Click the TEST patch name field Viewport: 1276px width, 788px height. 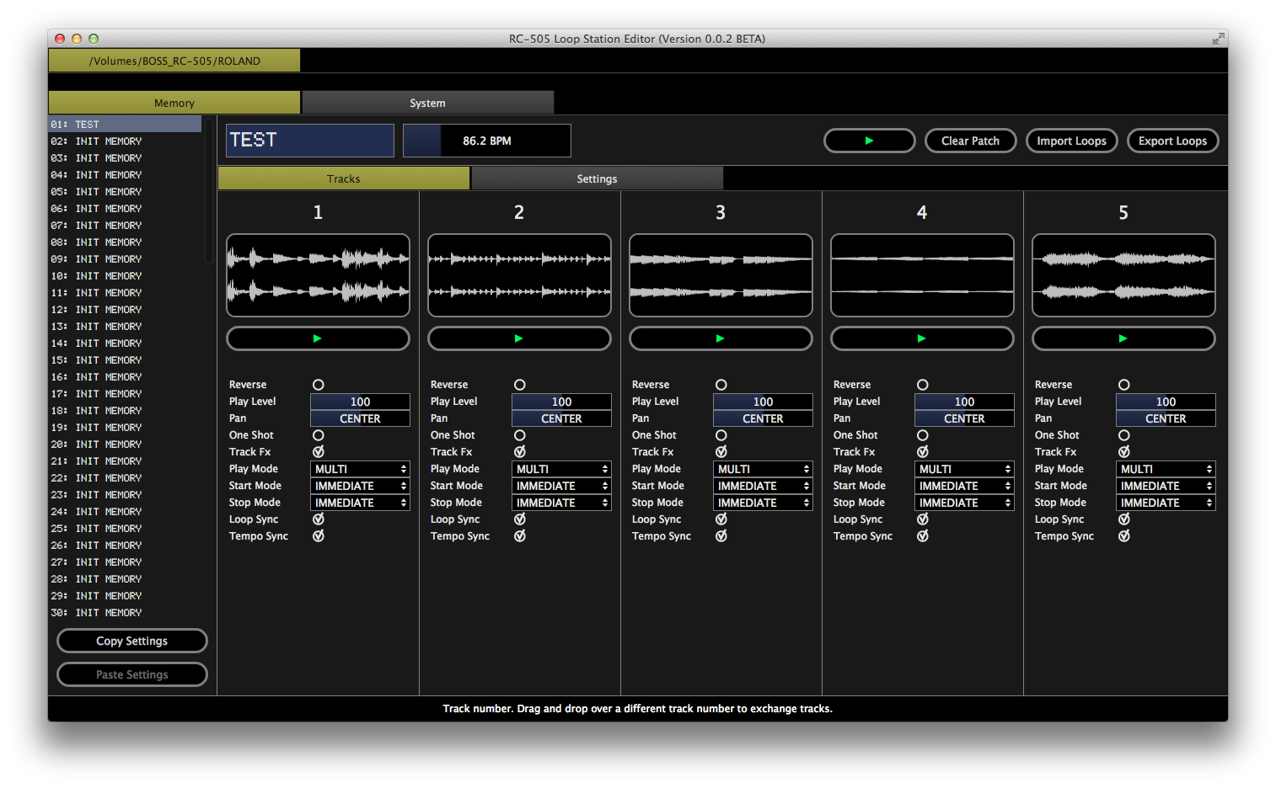(x=310, y=141)
